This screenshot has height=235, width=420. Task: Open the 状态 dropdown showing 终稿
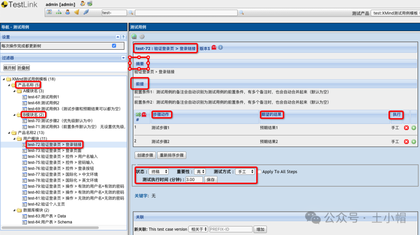(159, 172)
